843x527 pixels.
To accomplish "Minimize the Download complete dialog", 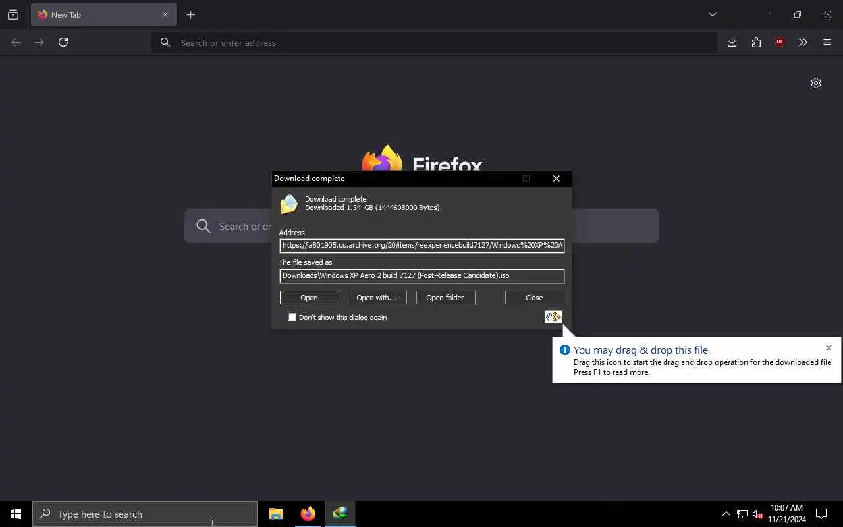I will (497, 179).
